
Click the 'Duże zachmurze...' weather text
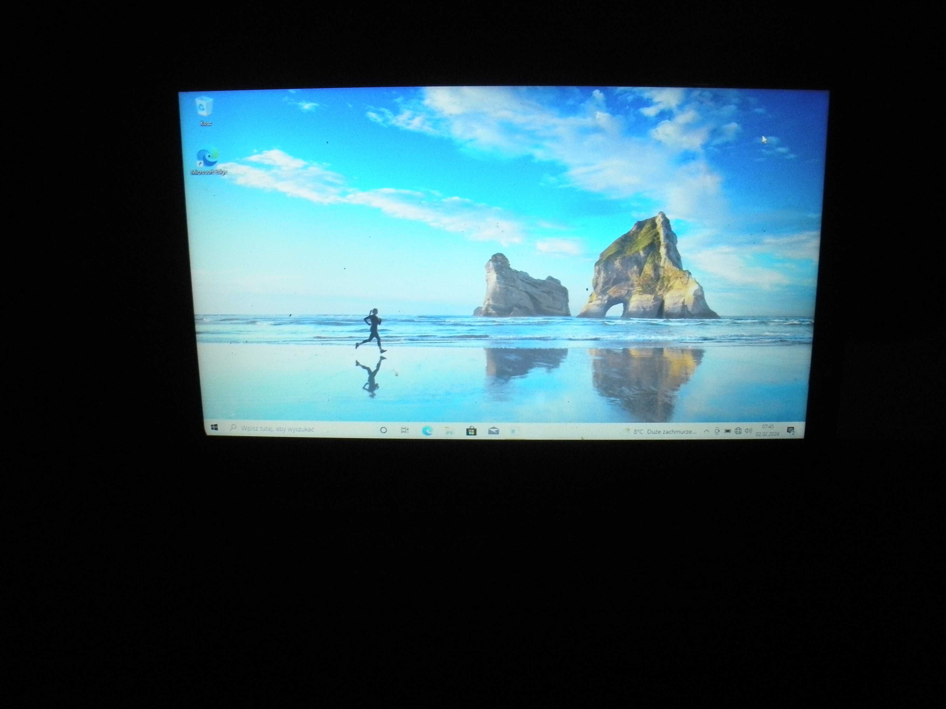(x=671, y=432)
